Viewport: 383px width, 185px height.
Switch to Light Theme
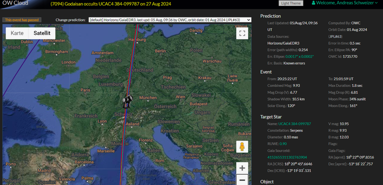291,3
